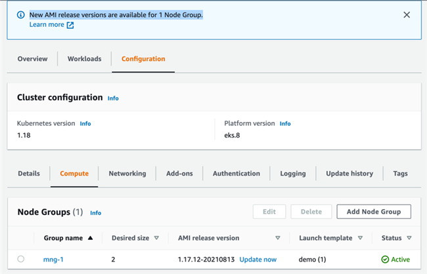This screenshot has height=274, width=427.
Task: Sort by Group name ascending arrow
Action: point(90,238)
